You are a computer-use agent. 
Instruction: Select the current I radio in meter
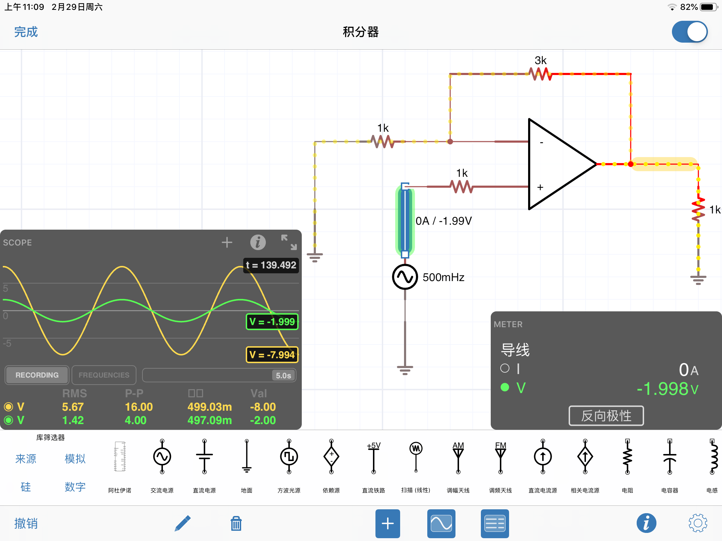[x=505, y=368]
